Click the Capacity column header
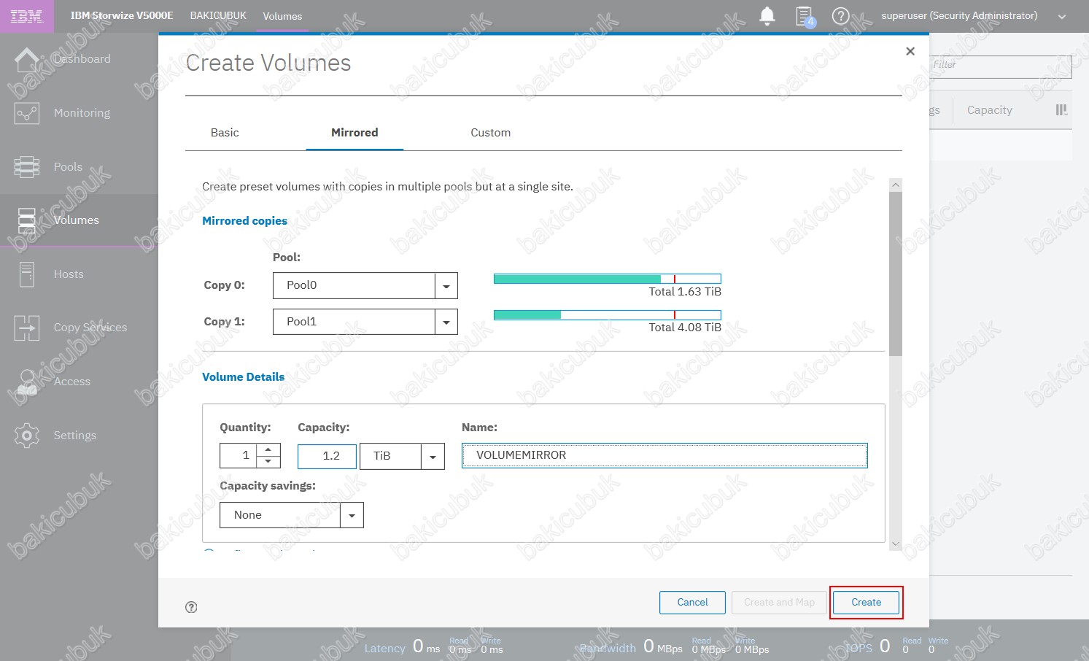 (990, 110)
